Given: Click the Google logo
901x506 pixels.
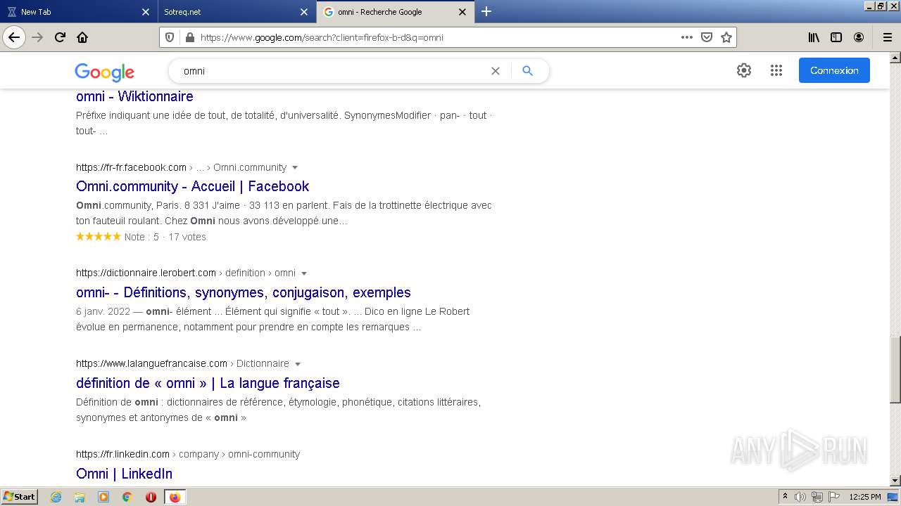Looking at the screenshot, I should point(104,72).
